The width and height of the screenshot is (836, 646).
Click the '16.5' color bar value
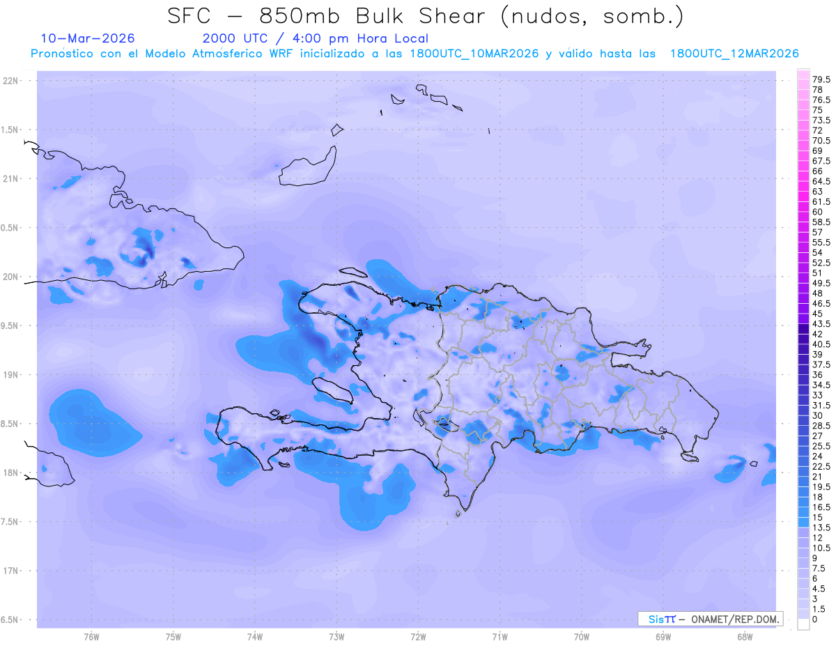[821, 507]
